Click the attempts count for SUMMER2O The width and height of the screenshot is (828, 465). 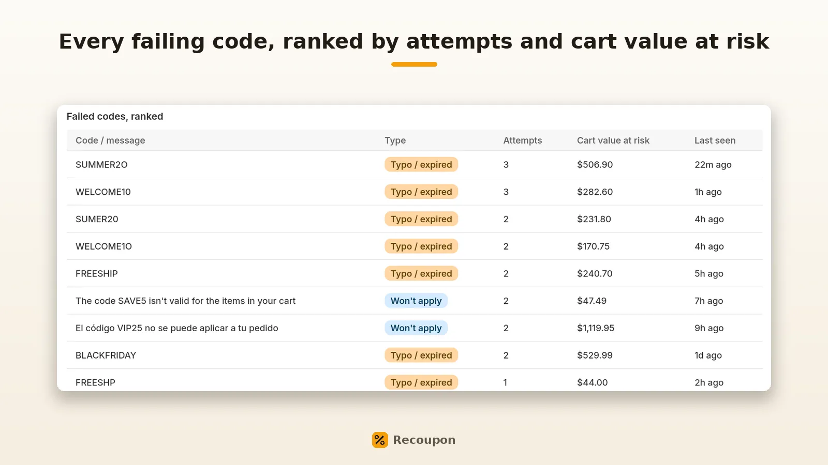click(x=506, y=164)
